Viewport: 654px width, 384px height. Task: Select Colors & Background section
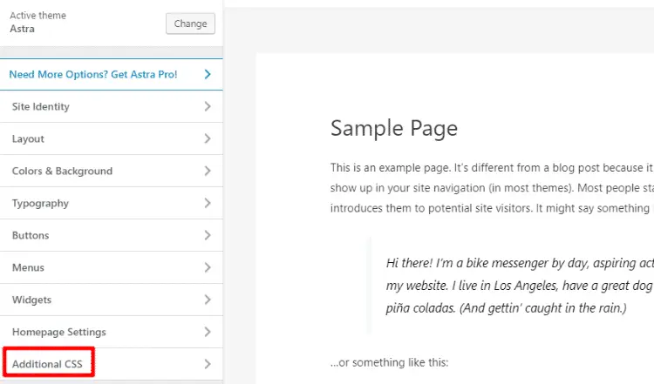(62, 171)
